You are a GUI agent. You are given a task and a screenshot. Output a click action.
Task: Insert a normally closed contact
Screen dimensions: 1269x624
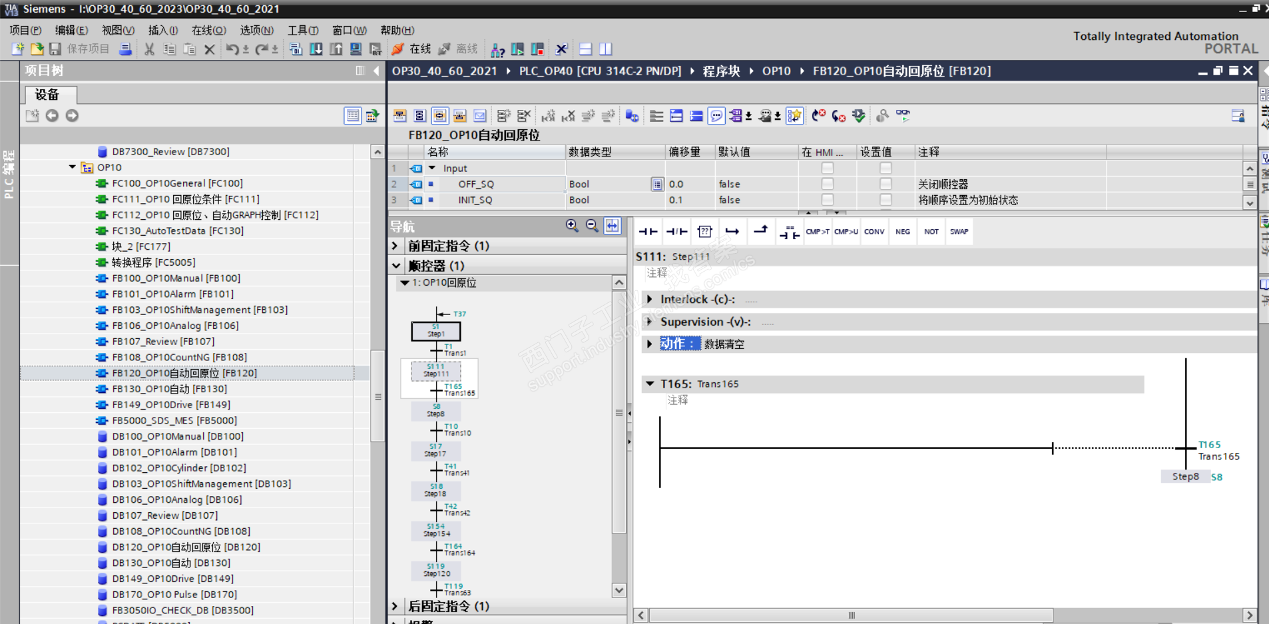pyautogui.click(x=676, y=232)
